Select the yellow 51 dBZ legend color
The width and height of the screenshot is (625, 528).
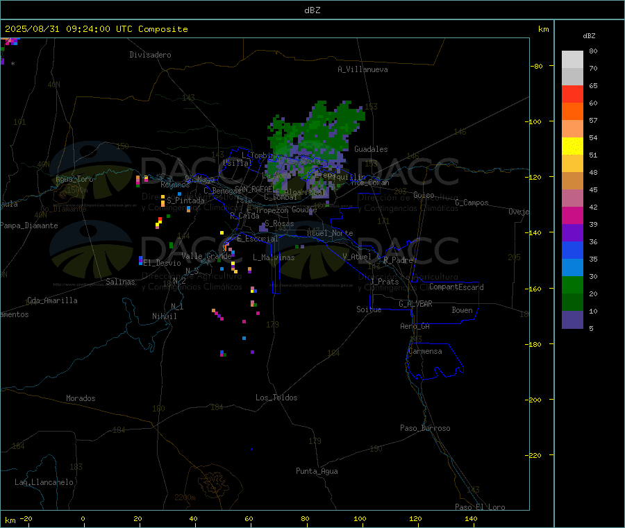click(x=572, y=146)
